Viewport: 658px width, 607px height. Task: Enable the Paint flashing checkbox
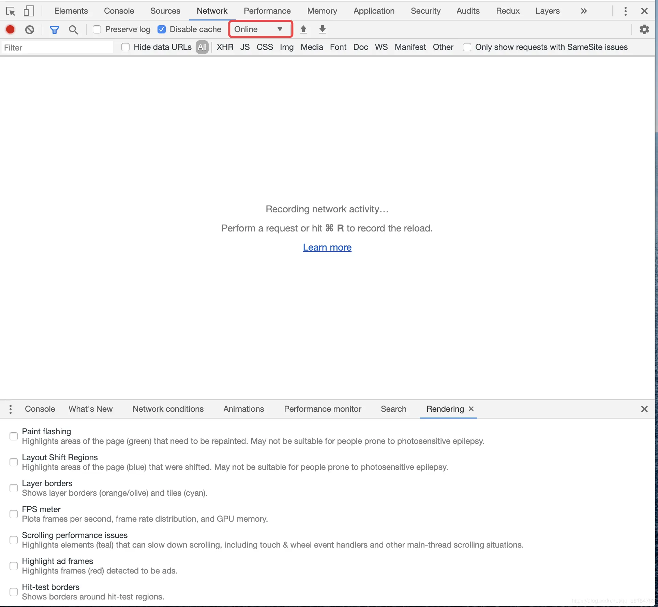[14, 436]
